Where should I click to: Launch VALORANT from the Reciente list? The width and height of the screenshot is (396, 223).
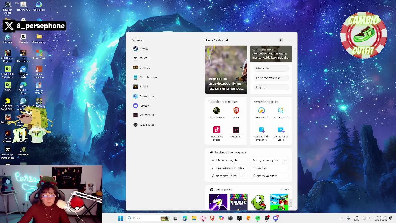[144, 115]
